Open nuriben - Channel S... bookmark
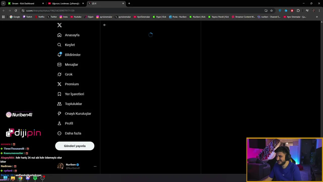The width and height of the screenshot is (323, 182). (x=269, y=17)
